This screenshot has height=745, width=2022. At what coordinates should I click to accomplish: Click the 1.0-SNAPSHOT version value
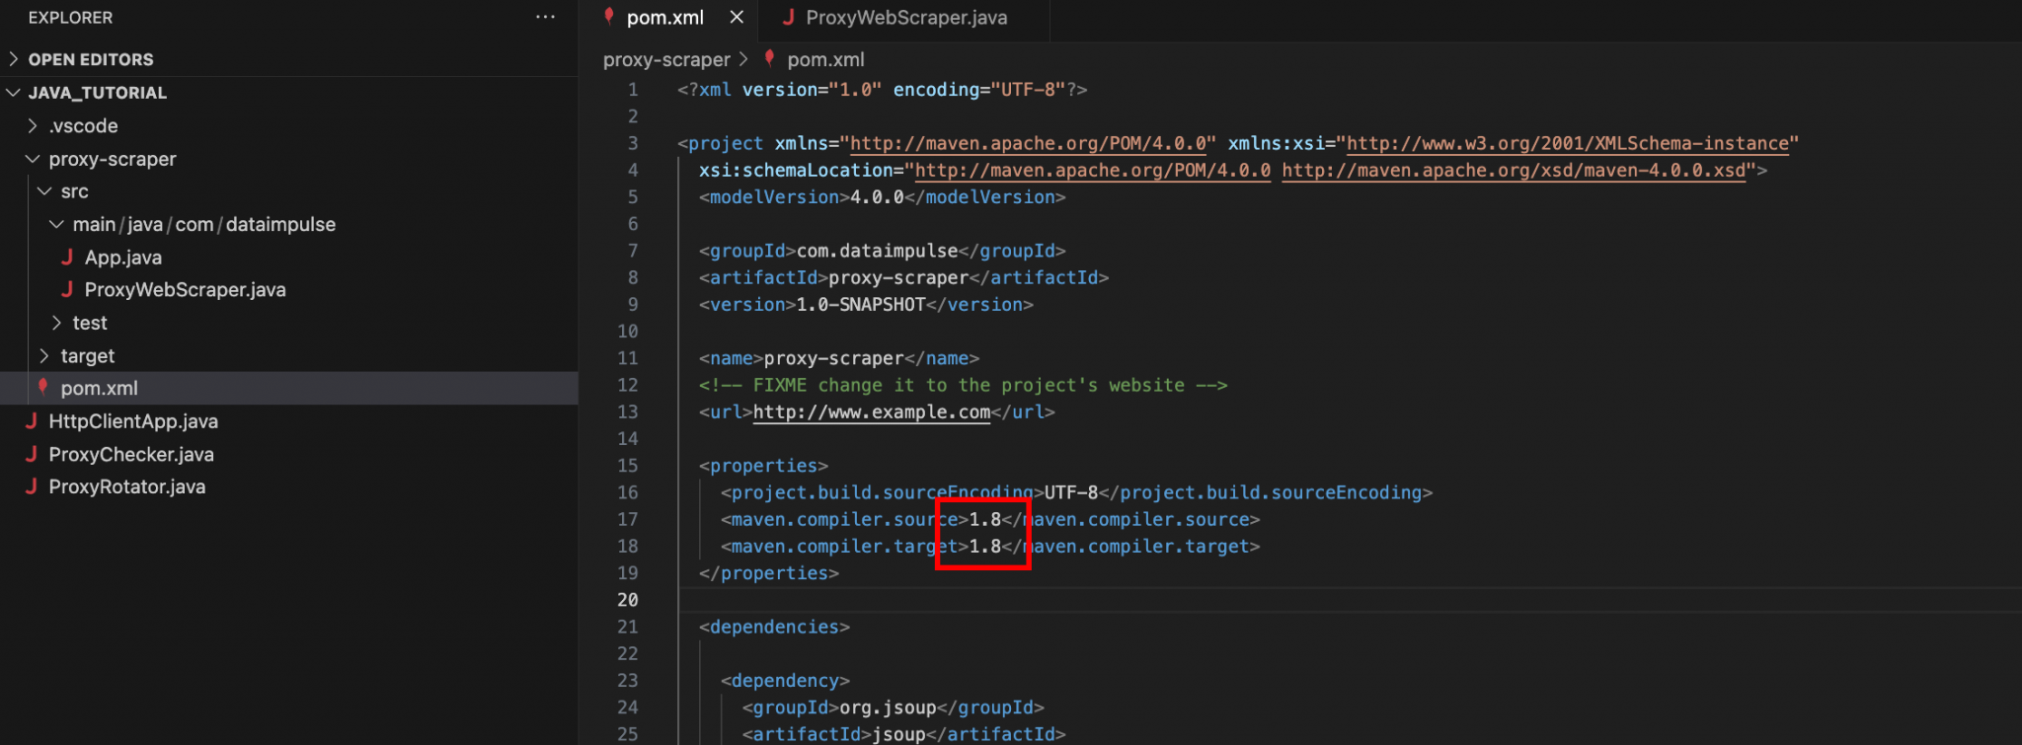(861, 305)
